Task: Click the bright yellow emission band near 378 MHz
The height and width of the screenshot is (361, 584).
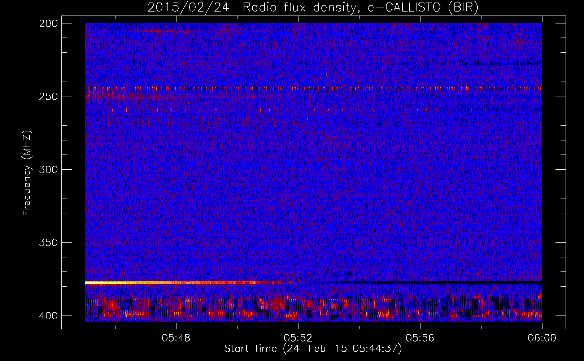Action: (x=188, y=282)
